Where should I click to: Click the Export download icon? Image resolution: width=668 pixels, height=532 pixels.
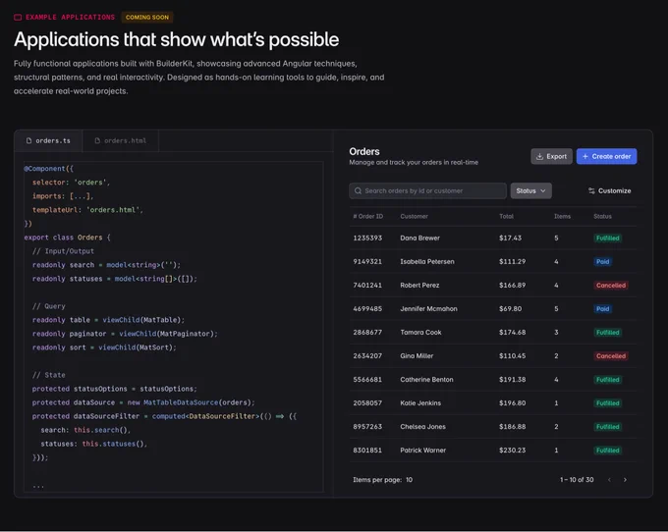(539, 157)
